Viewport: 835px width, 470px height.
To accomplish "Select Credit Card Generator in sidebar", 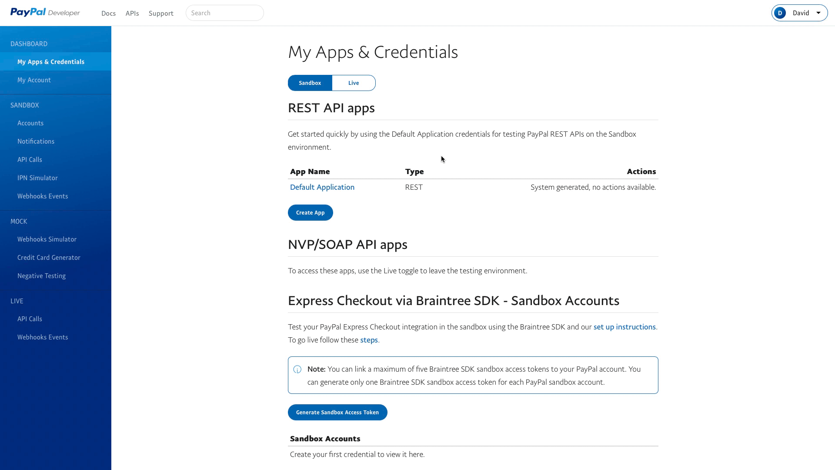I will tap(49, 258).
